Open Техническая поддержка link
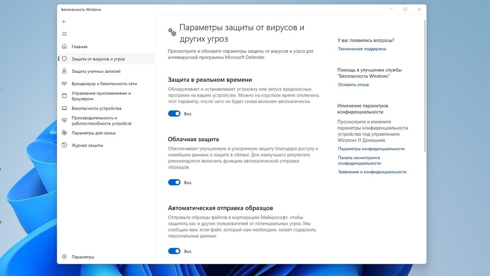Image resolution: width=490 pixels, height=276 pixels. point(362,49)
